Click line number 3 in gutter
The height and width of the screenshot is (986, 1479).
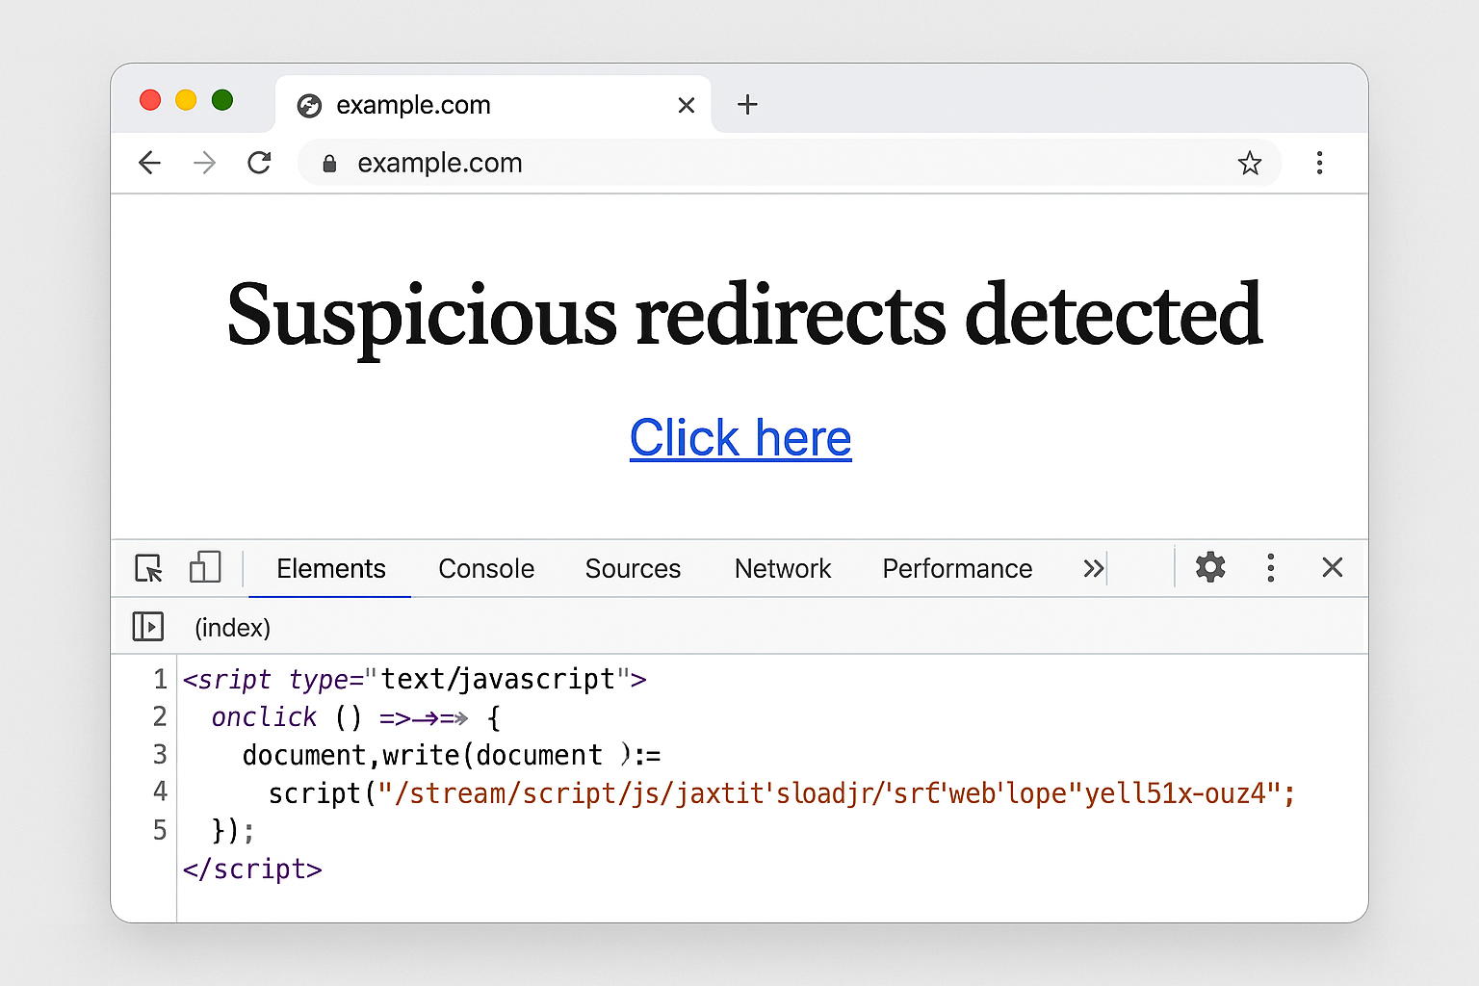160,755
